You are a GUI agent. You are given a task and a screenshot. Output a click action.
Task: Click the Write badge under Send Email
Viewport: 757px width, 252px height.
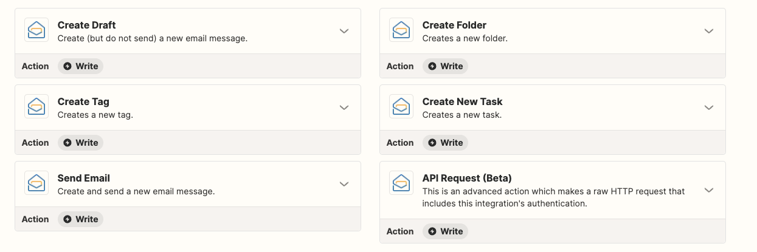point(80,219)
